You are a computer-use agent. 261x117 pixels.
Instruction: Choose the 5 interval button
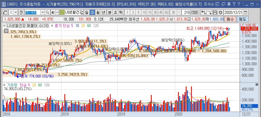(x=138, y=12)
